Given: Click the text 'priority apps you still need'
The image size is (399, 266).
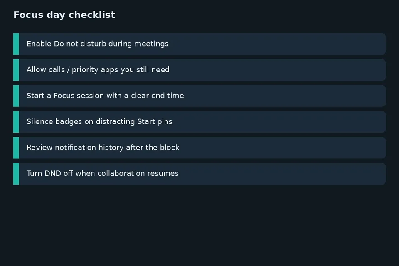Looking at the screenshot, I should pos(121,70).
